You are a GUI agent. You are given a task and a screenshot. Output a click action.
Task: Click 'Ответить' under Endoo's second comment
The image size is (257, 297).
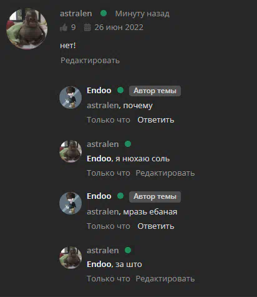click(156, 226)
